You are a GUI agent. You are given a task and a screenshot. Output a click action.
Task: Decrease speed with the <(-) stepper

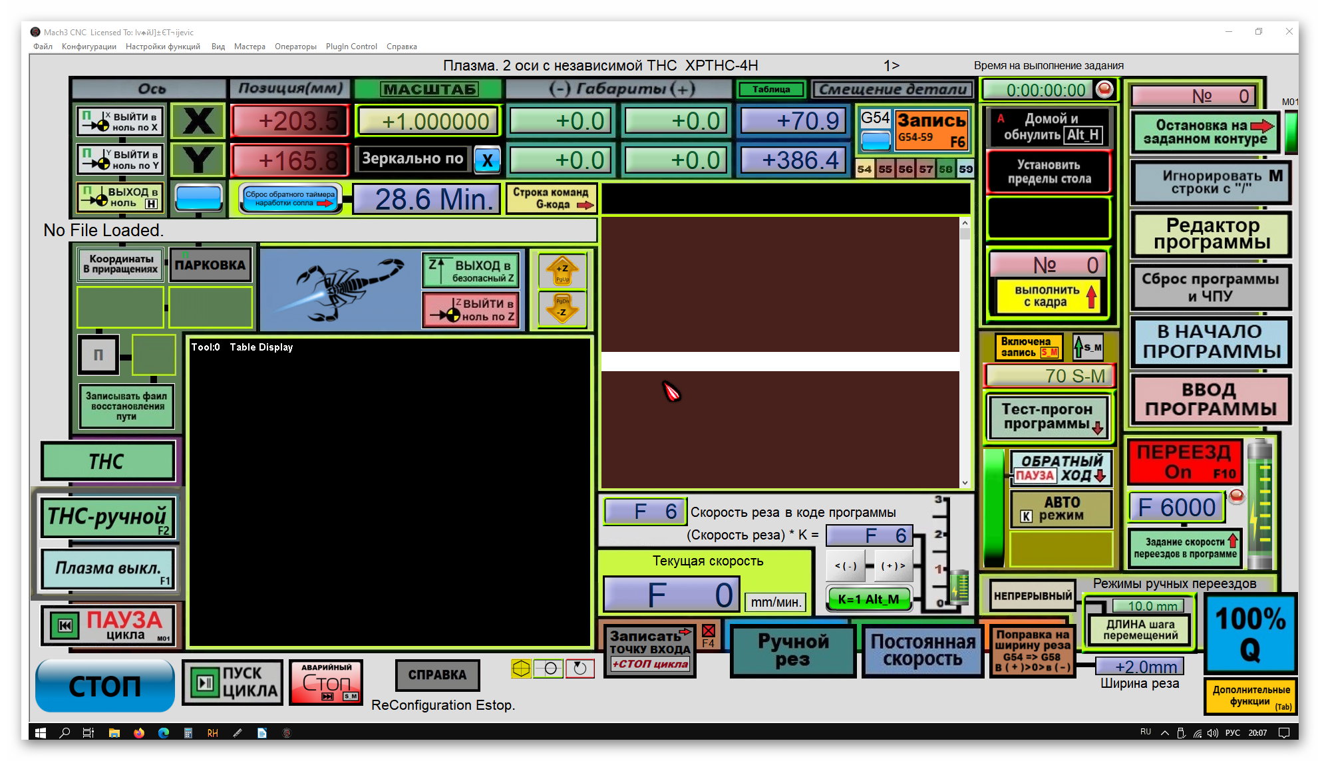coord(846,566)
